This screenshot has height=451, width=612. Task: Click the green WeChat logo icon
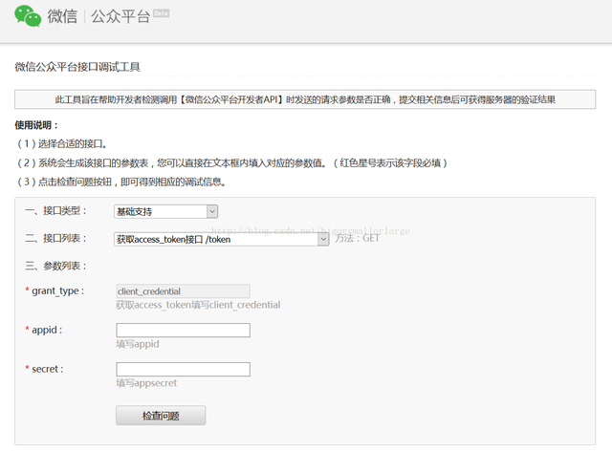[27, 16]
